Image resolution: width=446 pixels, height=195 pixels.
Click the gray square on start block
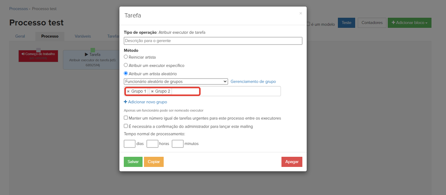38,50
